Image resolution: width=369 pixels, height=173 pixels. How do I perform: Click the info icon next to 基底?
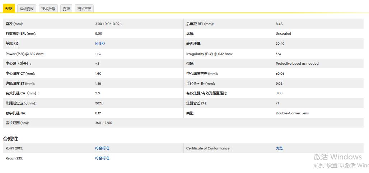coord(17,44)
